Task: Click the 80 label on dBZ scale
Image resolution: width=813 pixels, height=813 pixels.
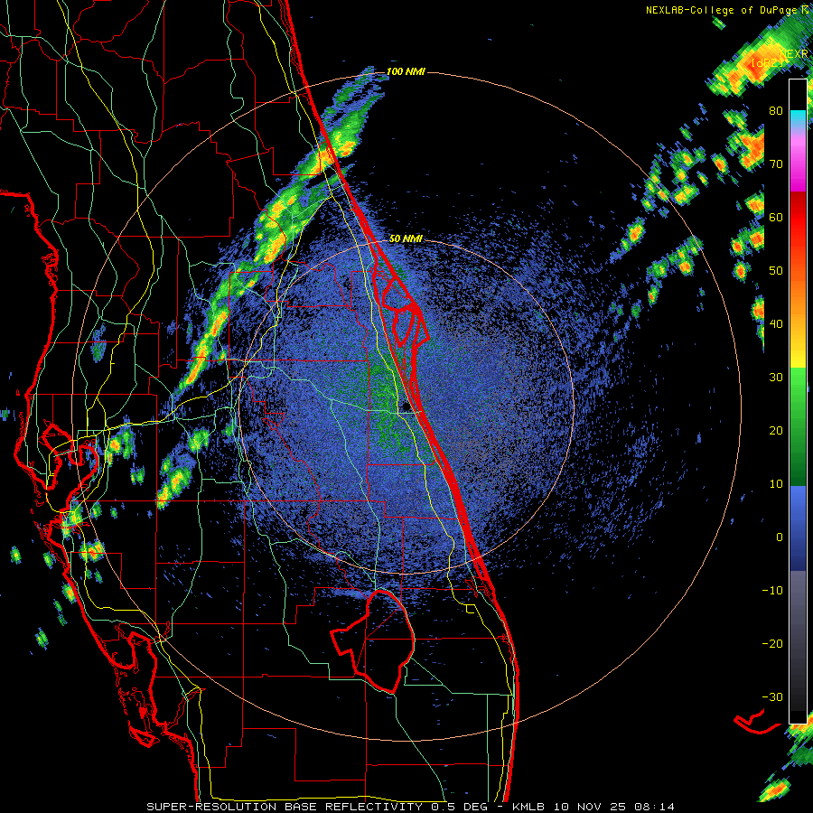Action: (776, 111)
